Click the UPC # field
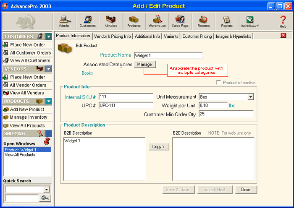294x208 pixels. tap(126, 105)
